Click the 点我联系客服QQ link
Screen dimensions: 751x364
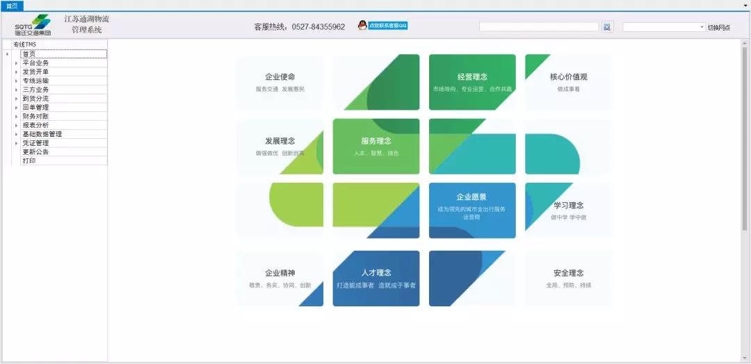[387, 26]
